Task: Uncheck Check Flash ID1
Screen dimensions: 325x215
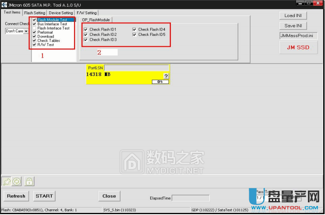Action: (x=85, y=29)
